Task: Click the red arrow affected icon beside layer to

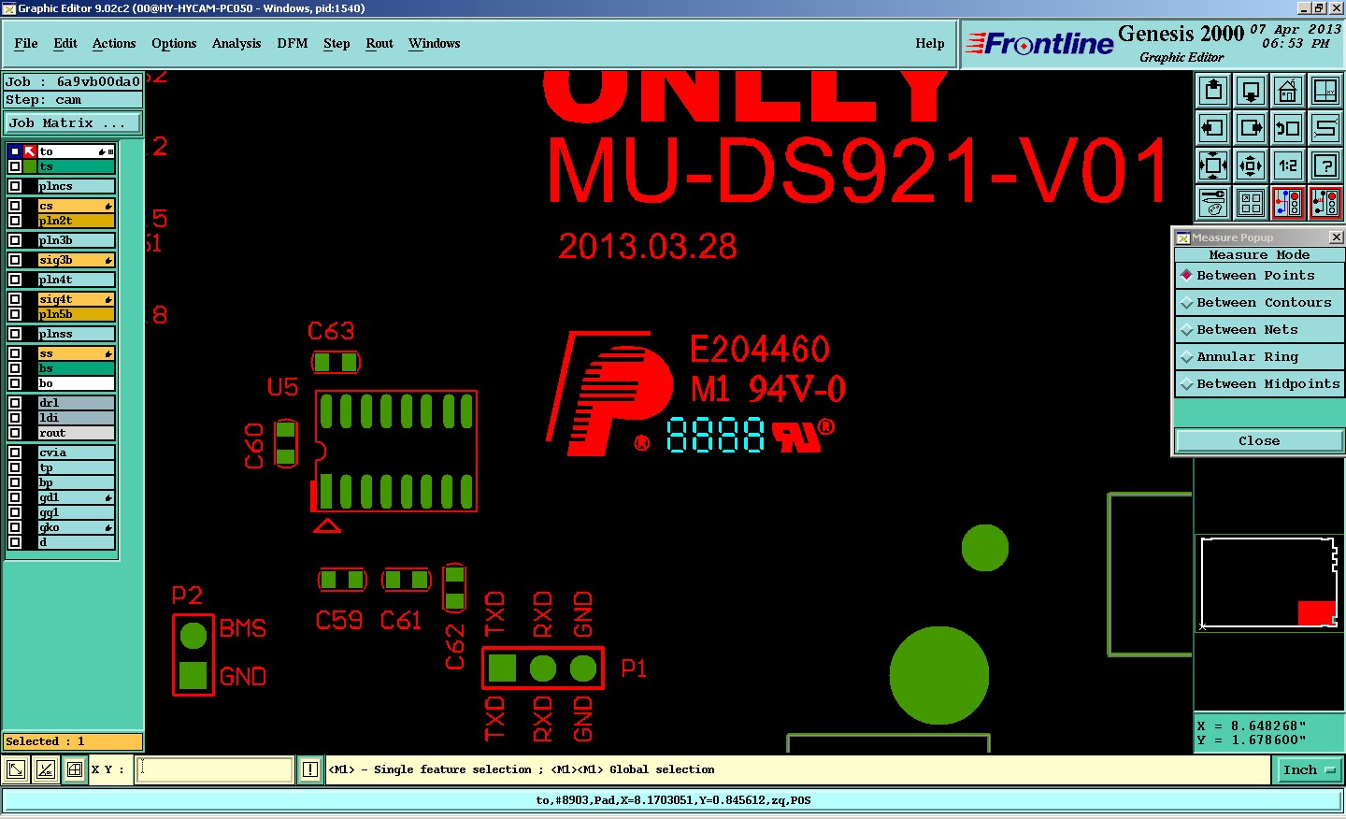Action: coord(30,151)
